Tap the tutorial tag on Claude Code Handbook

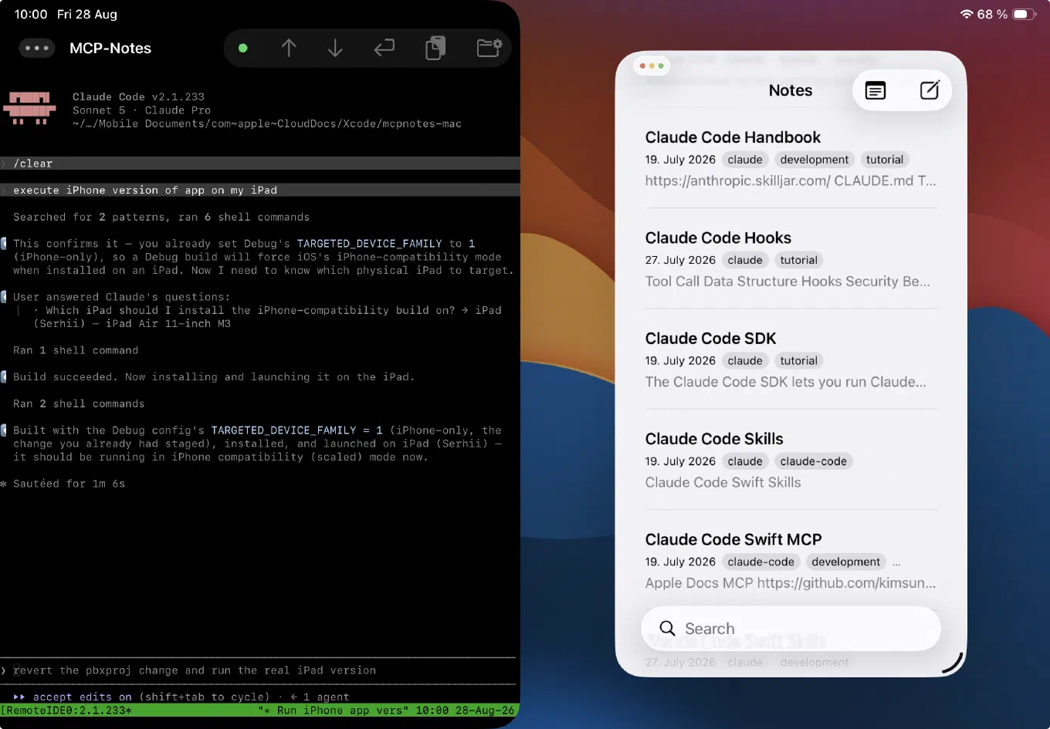pyautogui.click(x=885, y=160)
